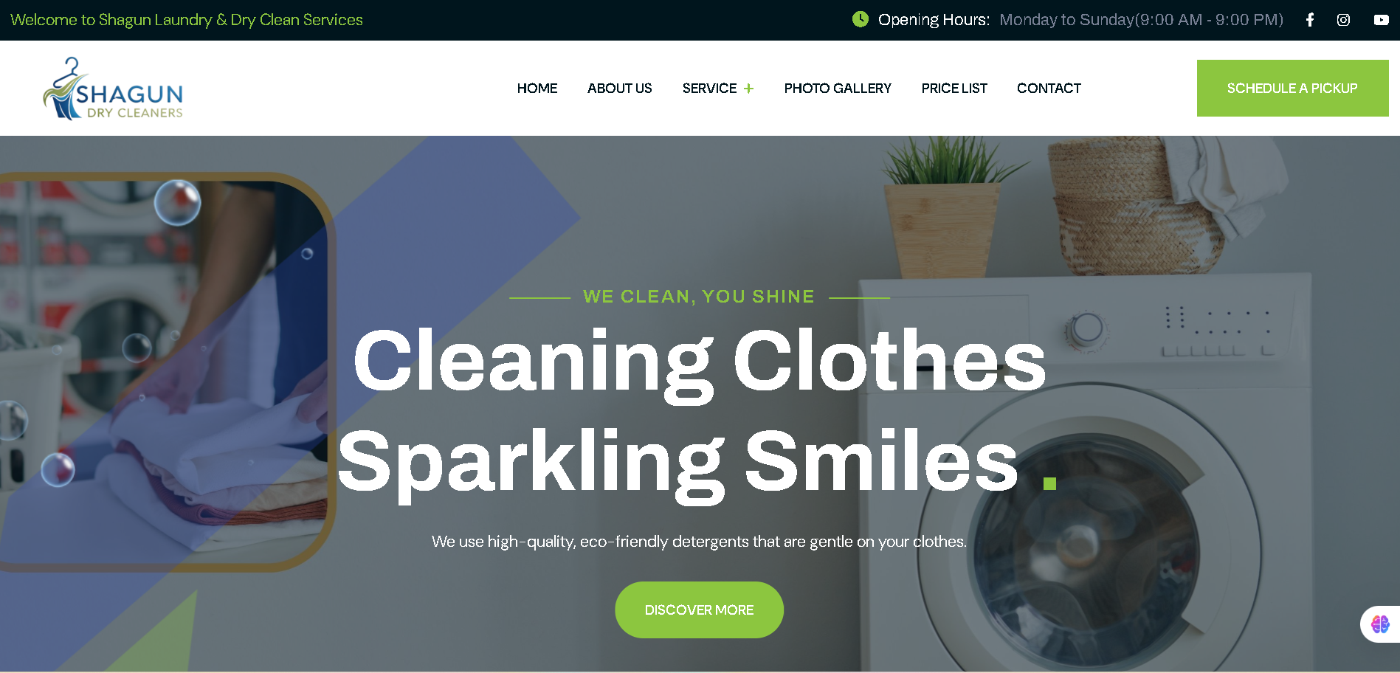Open the Service dropdown menu

point(709,89)
